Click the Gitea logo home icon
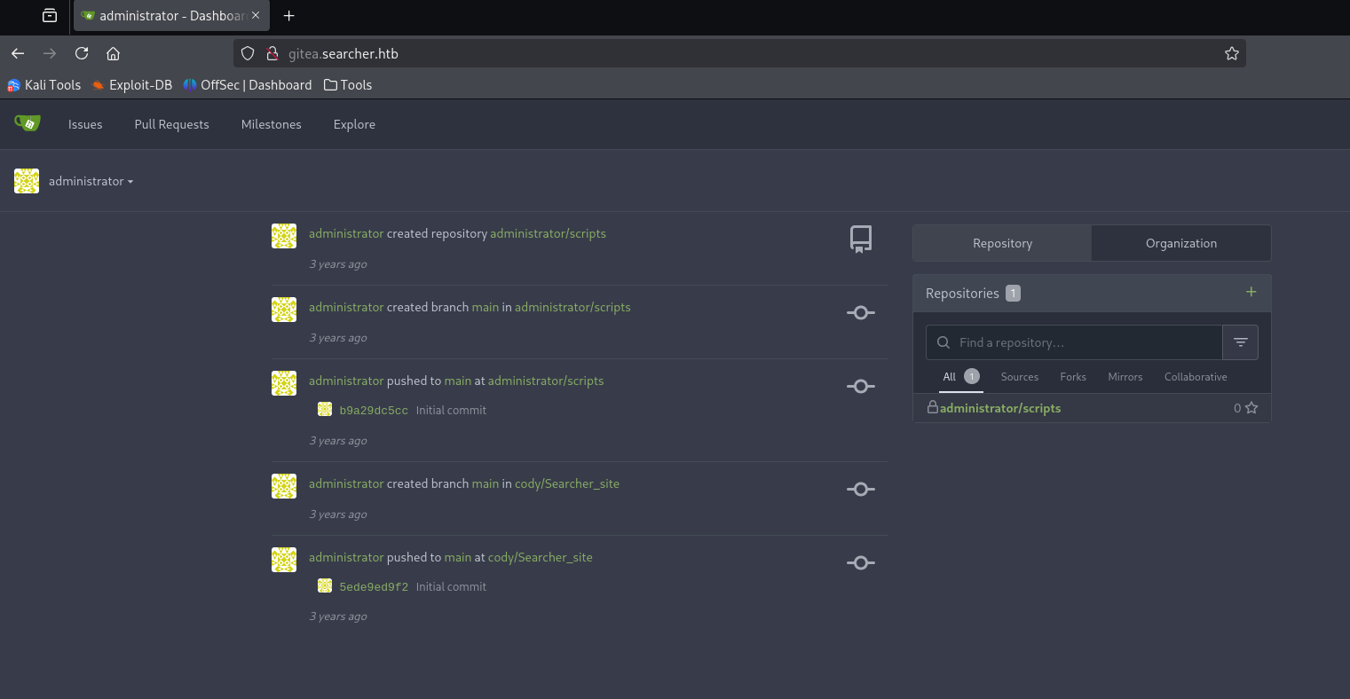This screenshot has height=699, width=1350. click(28, 123)
